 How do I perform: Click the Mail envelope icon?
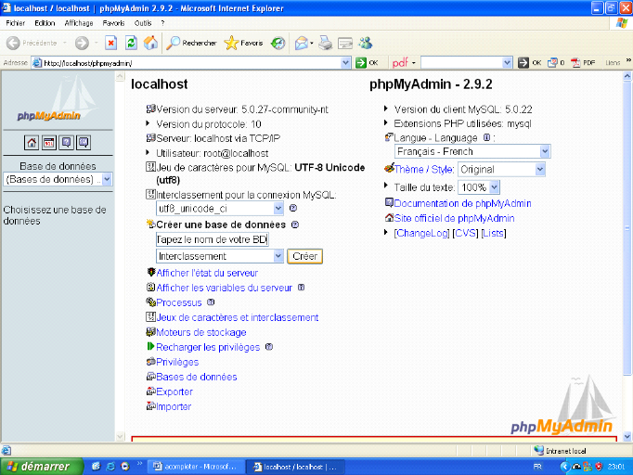[x=301, y=43]
